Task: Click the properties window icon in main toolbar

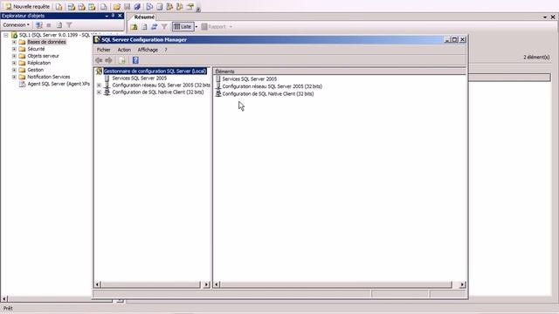Action: [x=190, y=6]
